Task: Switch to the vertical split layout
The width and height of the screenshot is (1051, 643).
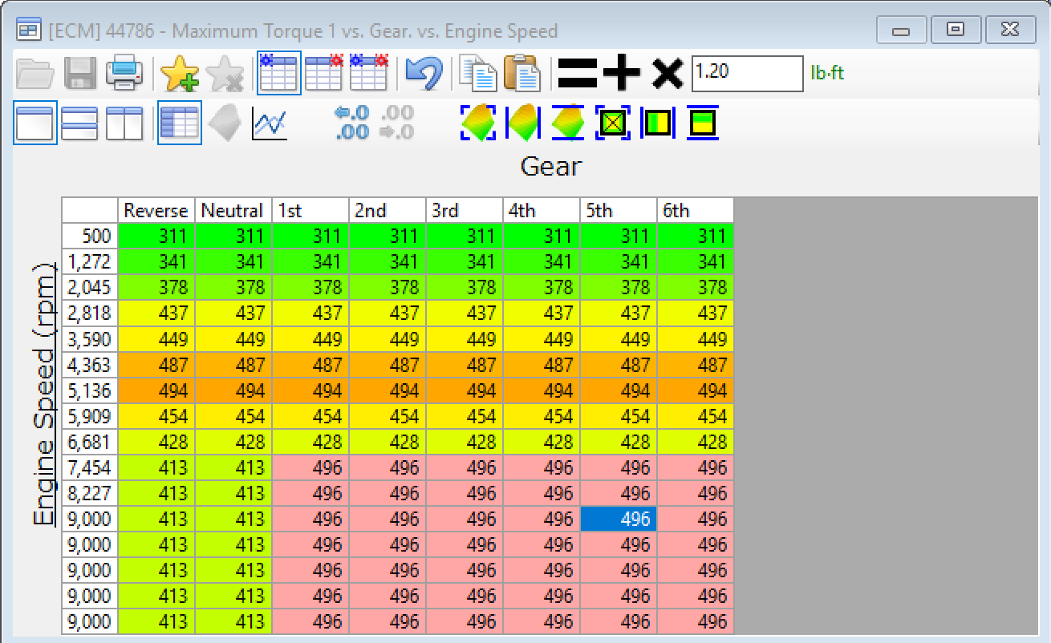Action: (x=124, y=123)
